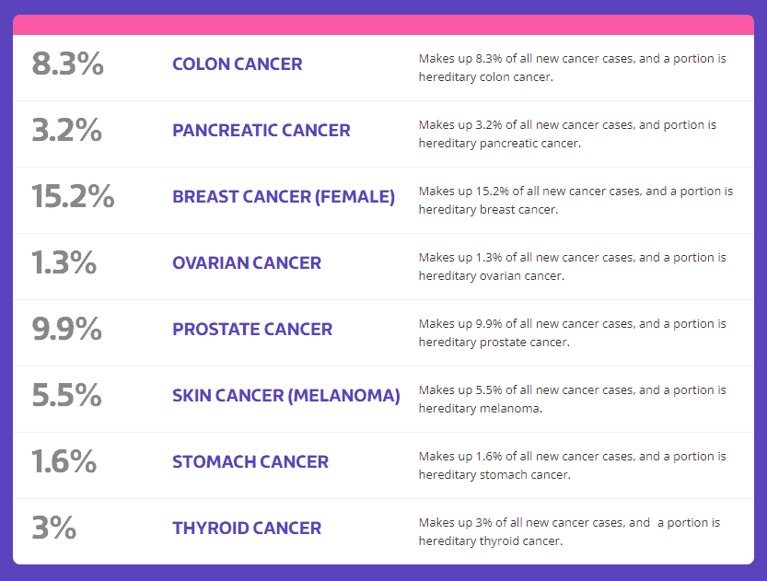This screenshot has width=767, height=581.
Task: Click the hereditary colon cancer description
Action: point(573,67)
